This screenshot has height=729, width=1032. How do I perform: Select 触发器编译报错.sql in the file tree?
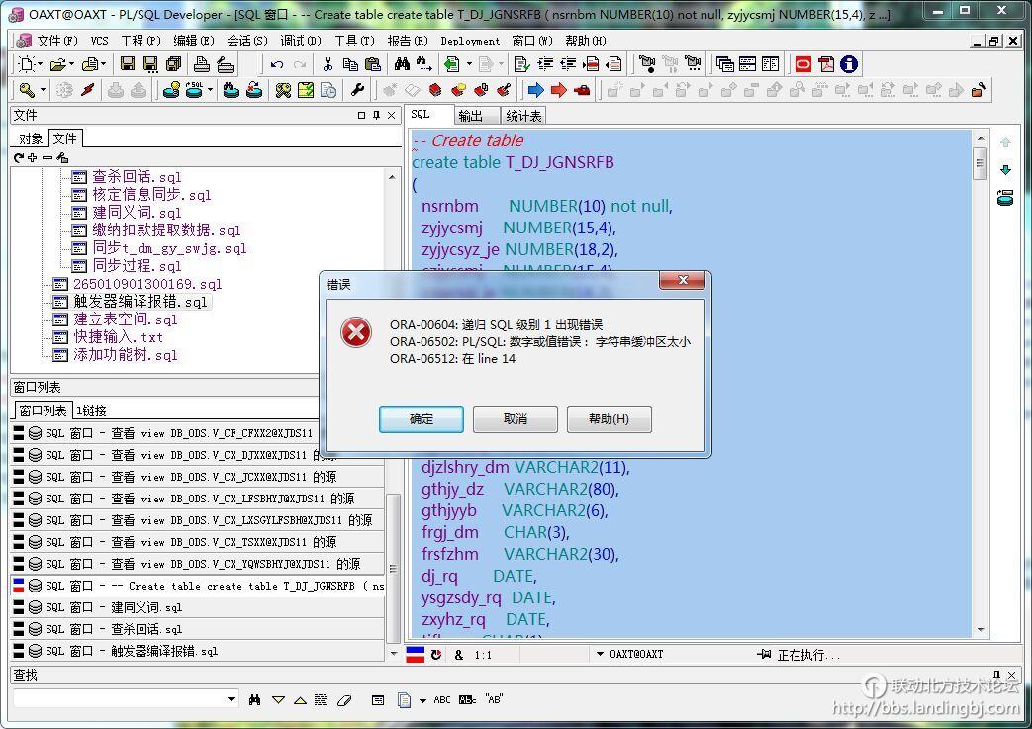[141, 302]
